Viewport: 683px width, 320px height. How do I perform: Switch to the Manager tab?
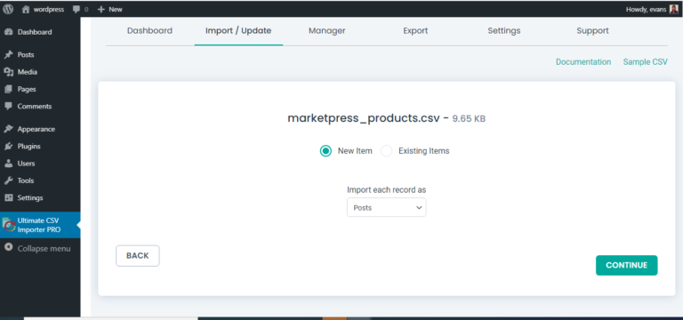coord(326,31)
